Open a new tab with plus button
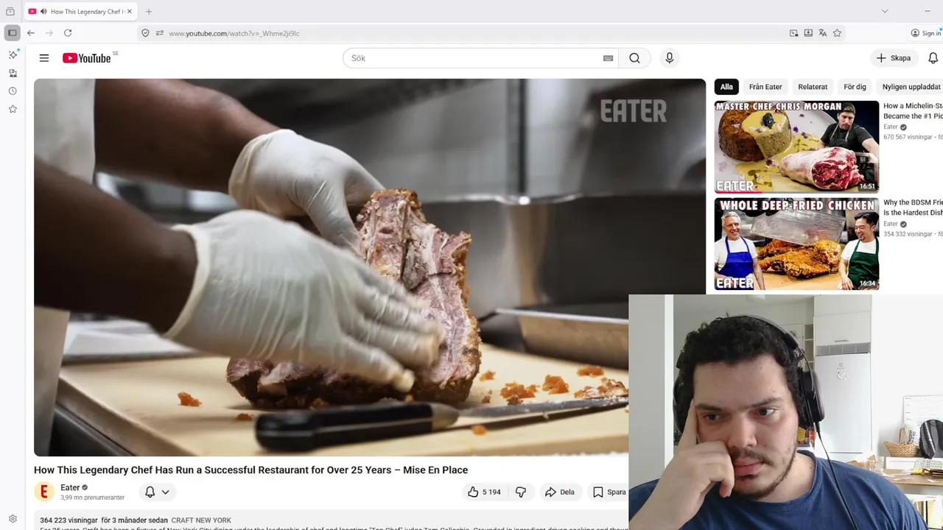Screen dimensions: 943x530 [x=149, y=12]
